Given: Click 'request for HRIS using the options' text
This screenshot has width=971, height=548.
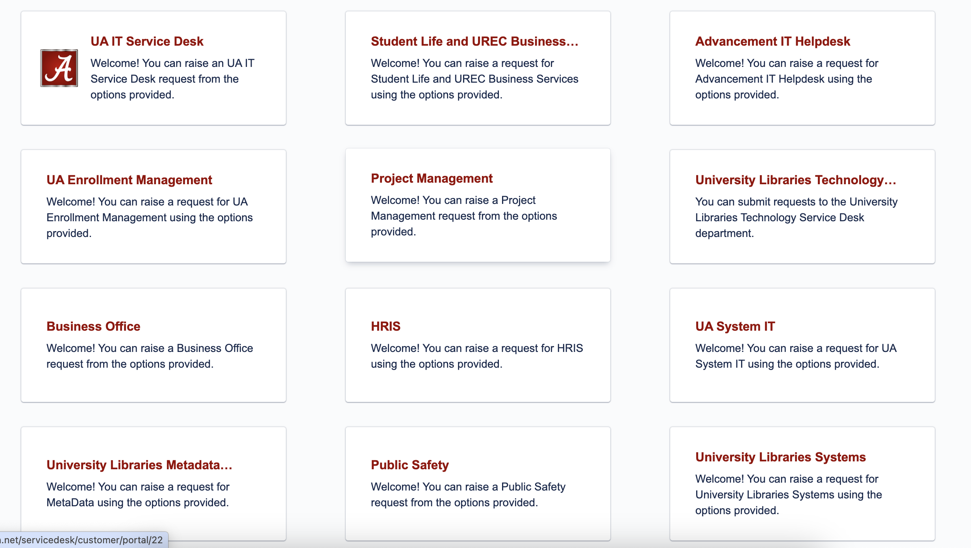Looking at the screenshot, I should click(477, 356).
